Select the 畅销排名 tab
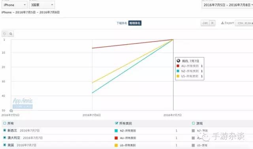This screenshot has height=149, width=253. tap(135, 23)
